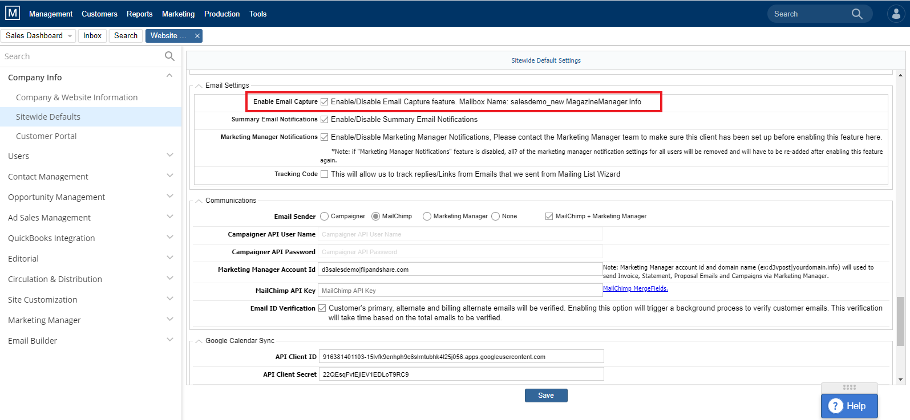This screenshot has height=420, width=910.
Task: Select Marketing Manager radio as Email Sender
Action: (x=427, y=217)
